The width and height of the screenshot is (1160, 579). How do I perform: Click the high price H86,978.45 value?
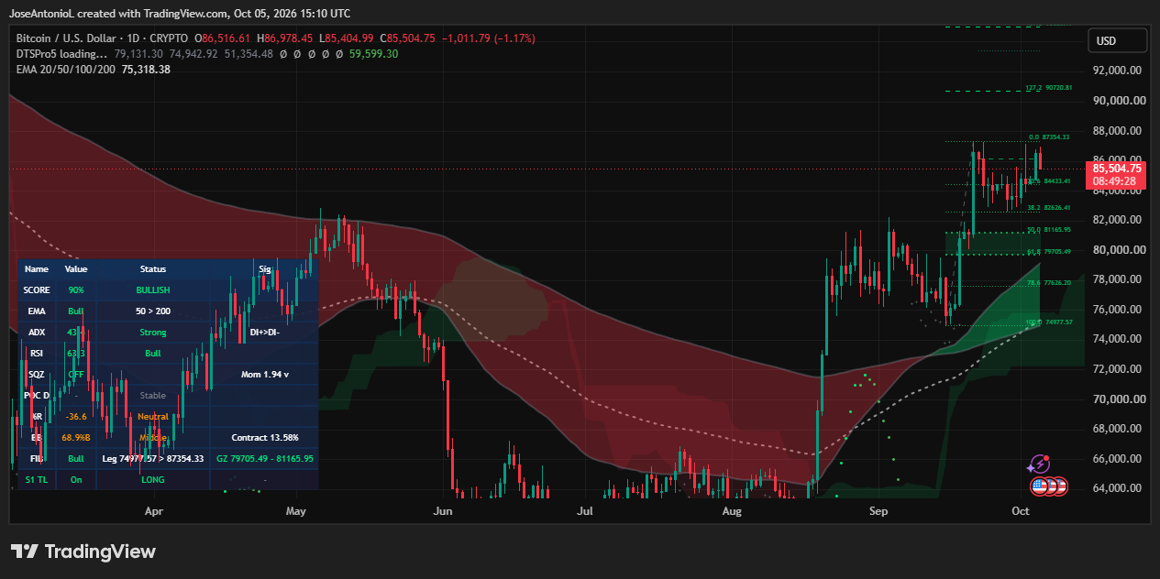click(x=285, y=38)
